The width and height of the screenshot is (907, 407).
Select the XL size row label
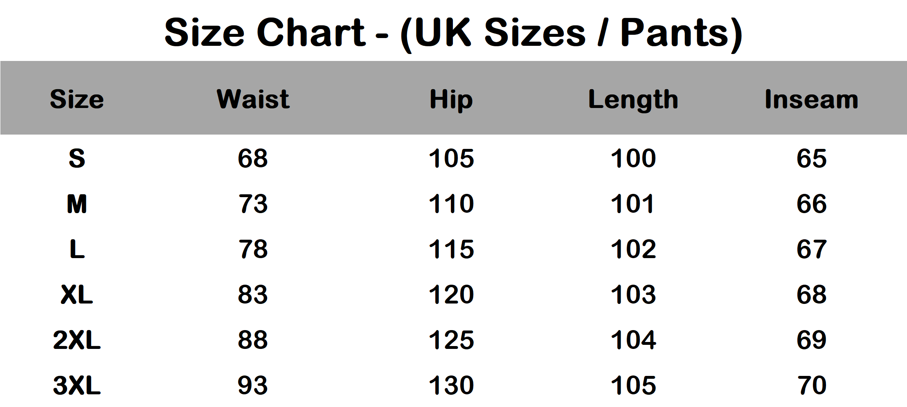pos(77,295)
